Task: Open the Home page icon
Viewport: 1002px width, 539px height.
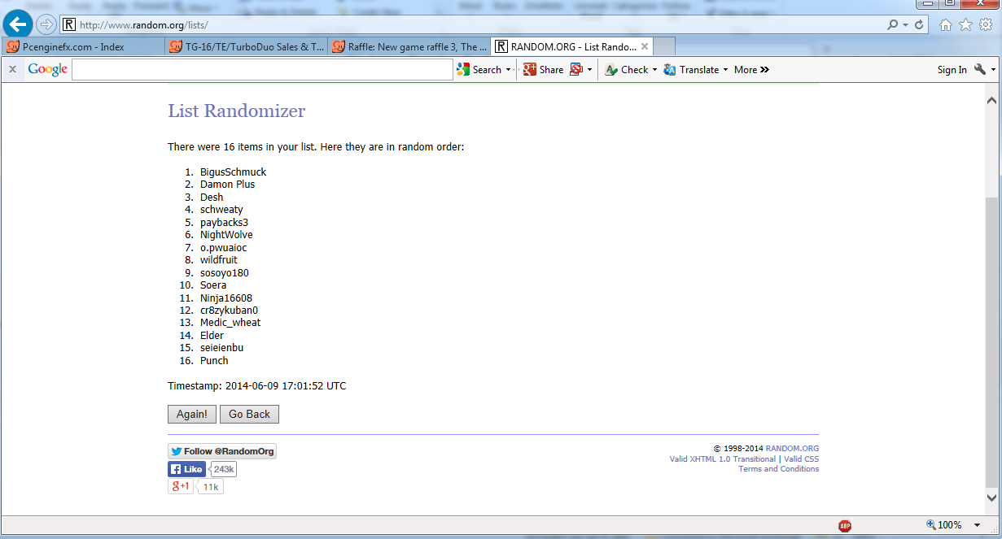Action: [x=946, y=25]
